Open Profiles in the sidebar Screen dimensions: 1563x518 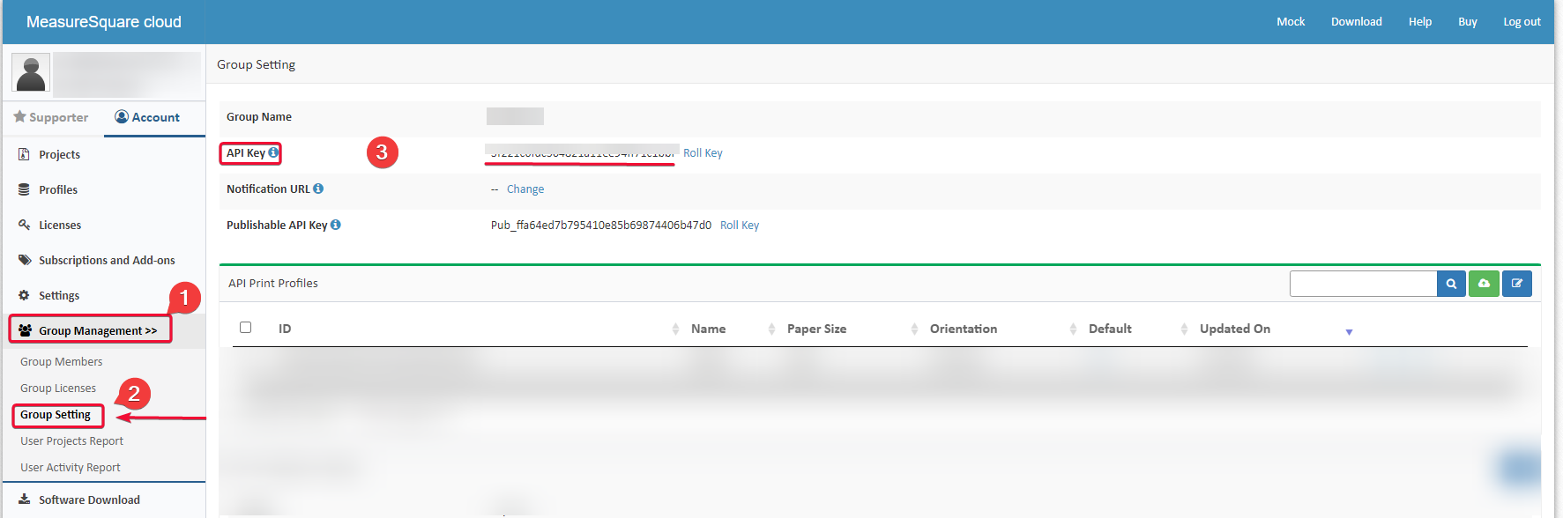(58, 189)
